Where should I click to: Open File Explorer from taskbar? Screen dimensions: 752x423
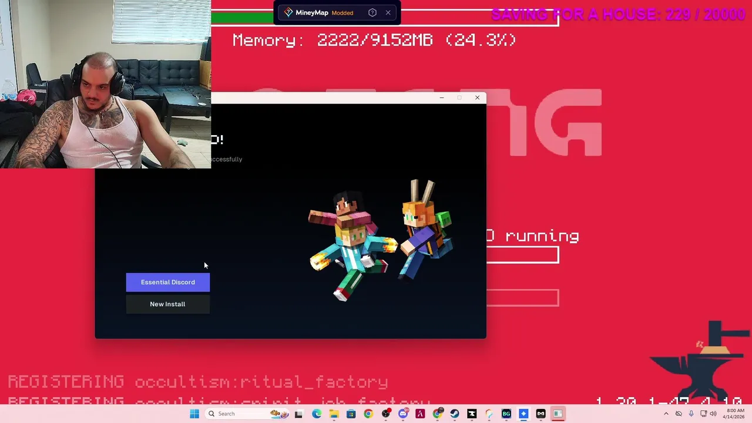tap(334, 414)
